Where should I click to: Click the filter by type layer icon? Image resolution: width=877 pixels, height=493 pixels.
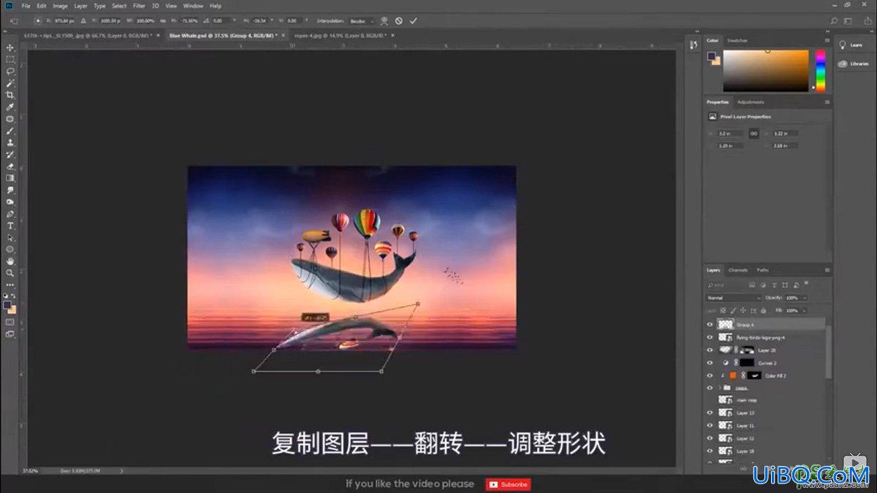773,285
